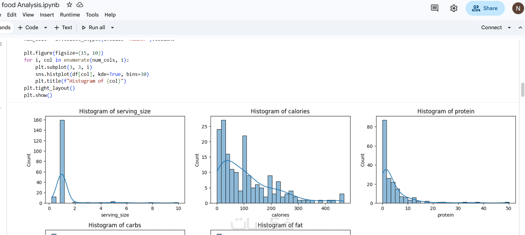Click the plus icon for Text
The width and height of the screenshot is (525, 235).
pos(57,27)
